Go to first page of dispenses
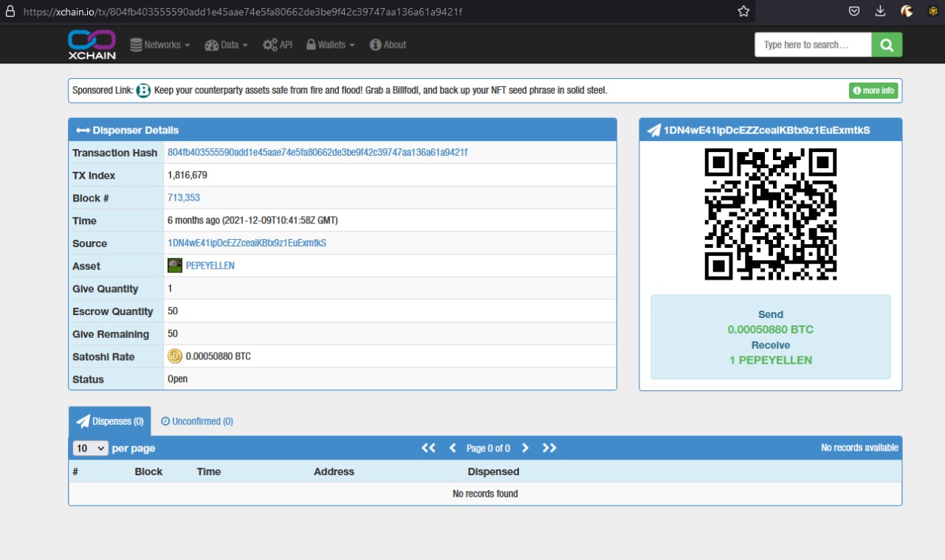945x560 pixels. pos(428,448)
